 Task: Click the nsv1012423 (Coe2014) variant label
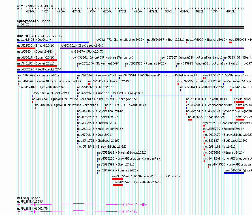tap(34, 40)
